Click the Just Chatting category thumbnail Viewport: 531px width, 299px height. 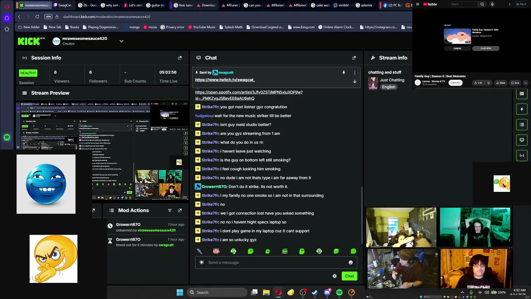pos(373,83)
